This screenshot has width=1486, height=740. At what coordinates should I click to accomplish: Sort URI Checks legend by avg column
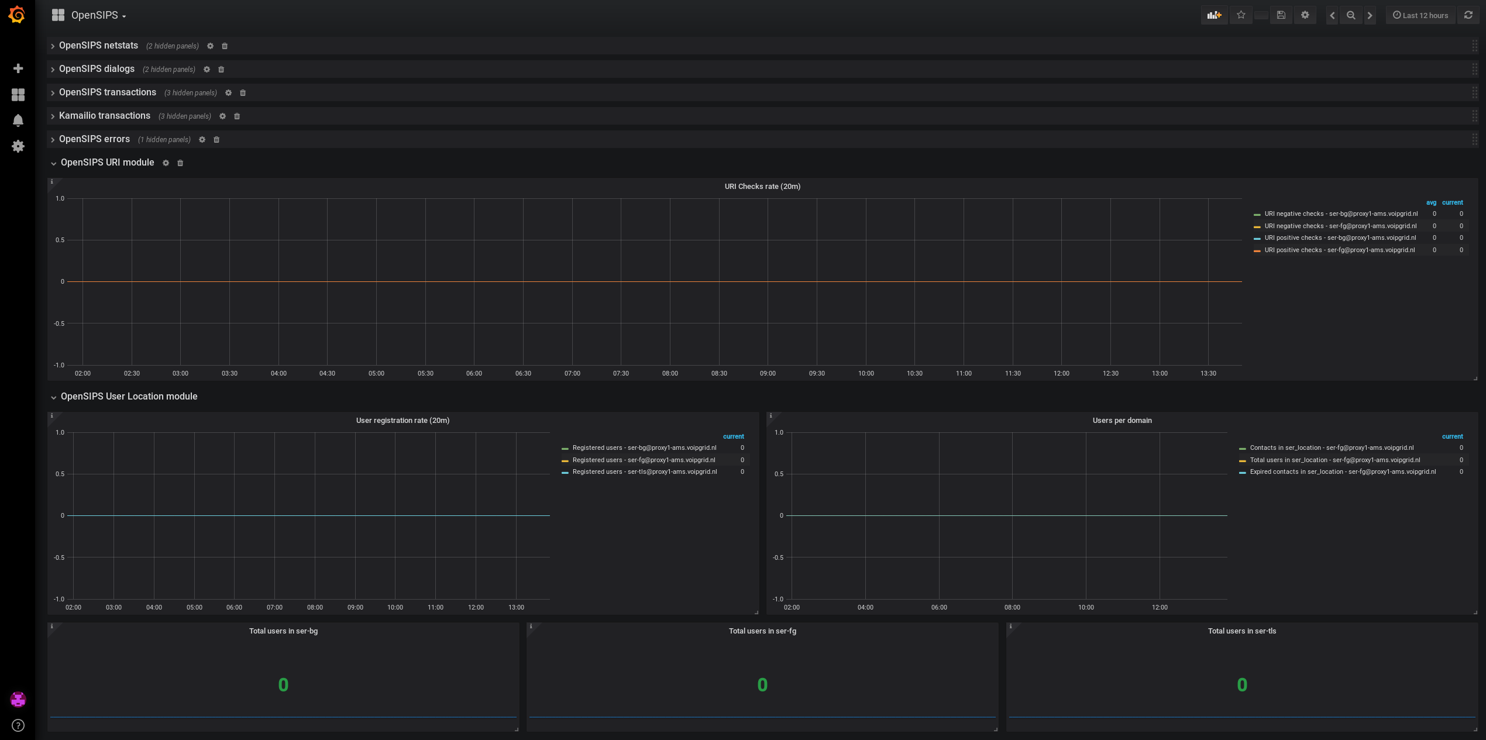click(x=1431, y=202)
